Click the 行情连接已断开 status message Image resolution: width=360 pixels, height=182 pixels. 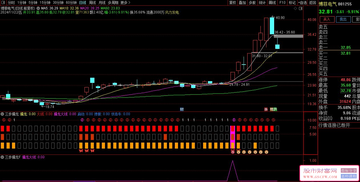click(x=334, y=125)
